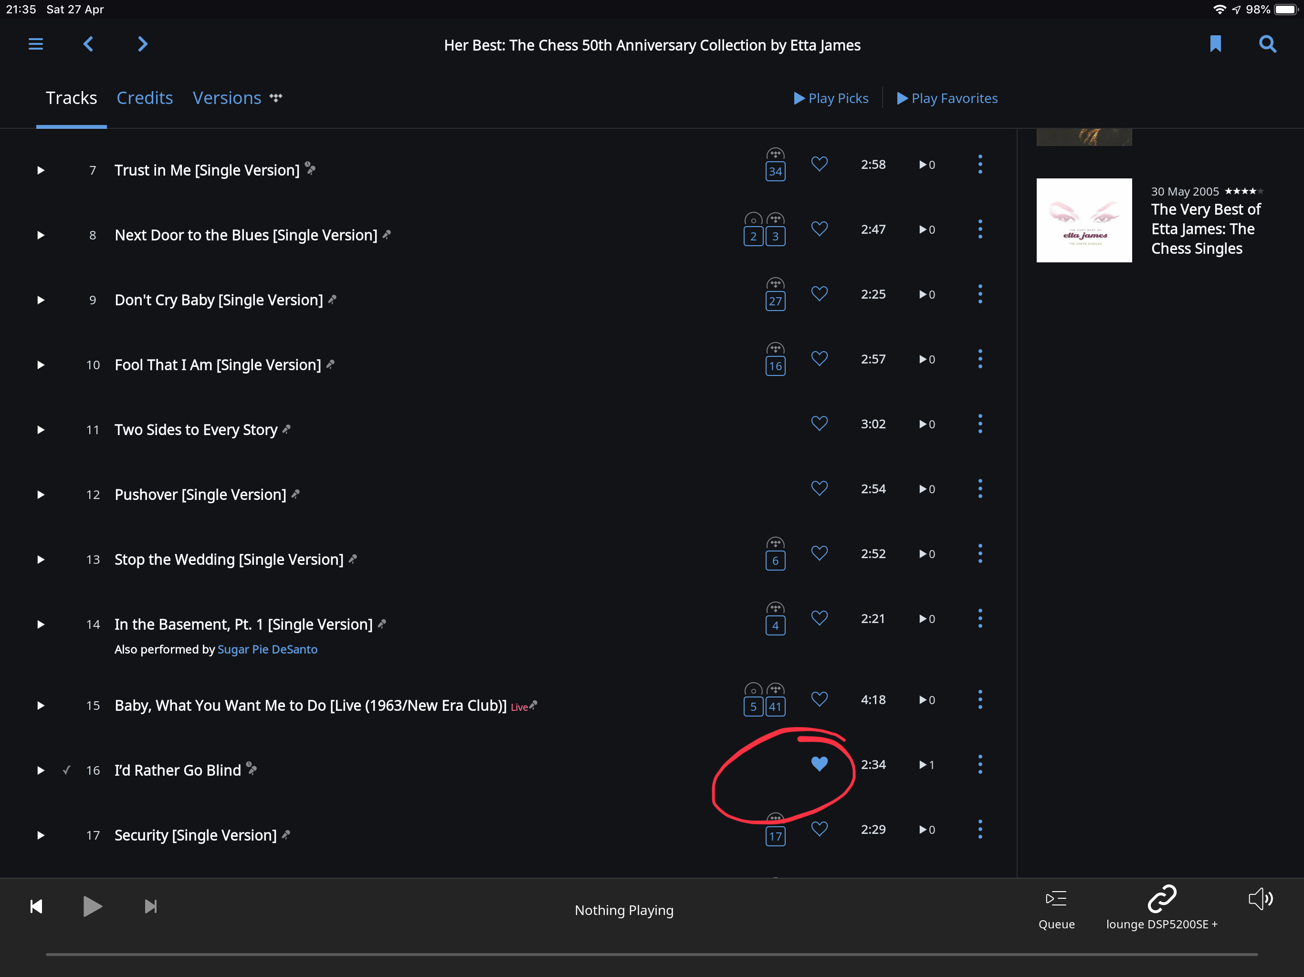Seek on the playback progress bar
Screen dimensions: 1304x977
[x=652, y=954]
